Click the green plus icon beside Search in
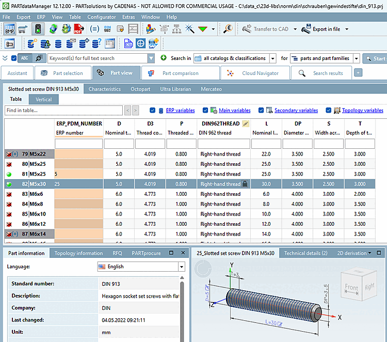The height and width of the screenshot is (342, 387). pos(164,58)
